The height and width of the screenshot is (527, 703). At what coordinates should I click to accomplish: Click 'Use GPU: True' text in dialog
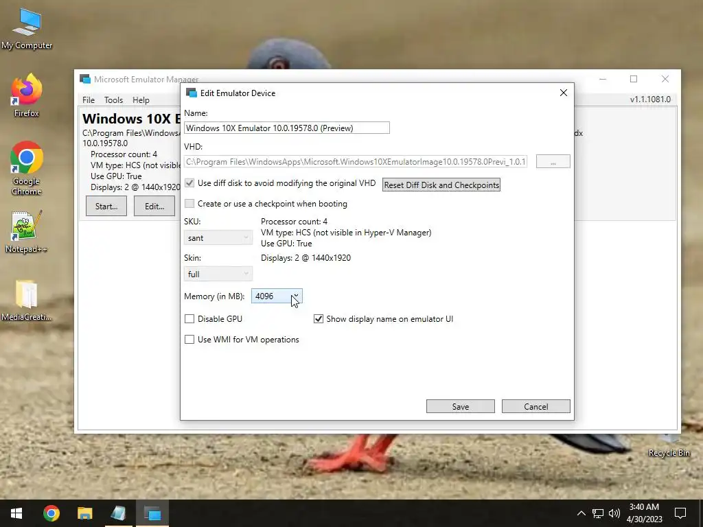tap(286, 244)
